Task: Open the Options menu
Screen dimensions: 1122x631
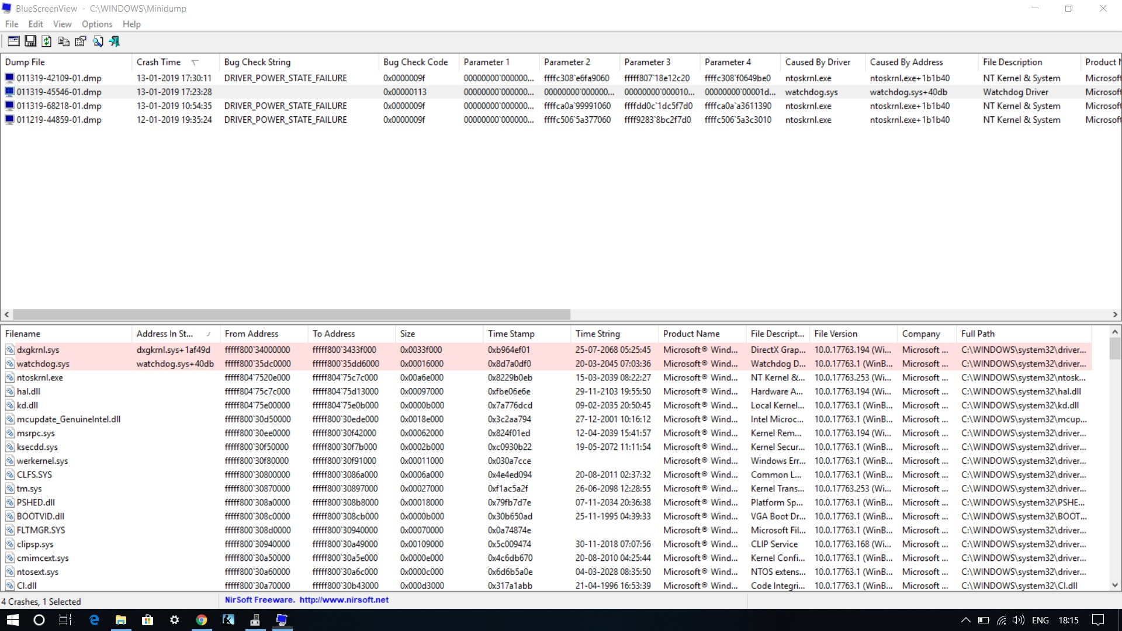Action: [x=97, y=24]
